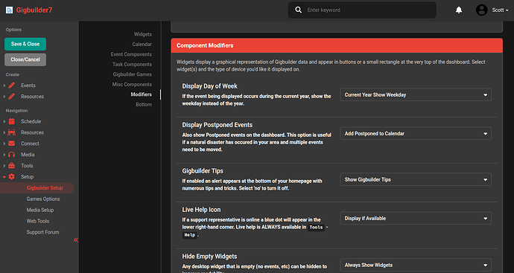The width and height of the screenshot is (514, 273).
Task: Jump to Event Components section
Action: click(x=131, y=54)
